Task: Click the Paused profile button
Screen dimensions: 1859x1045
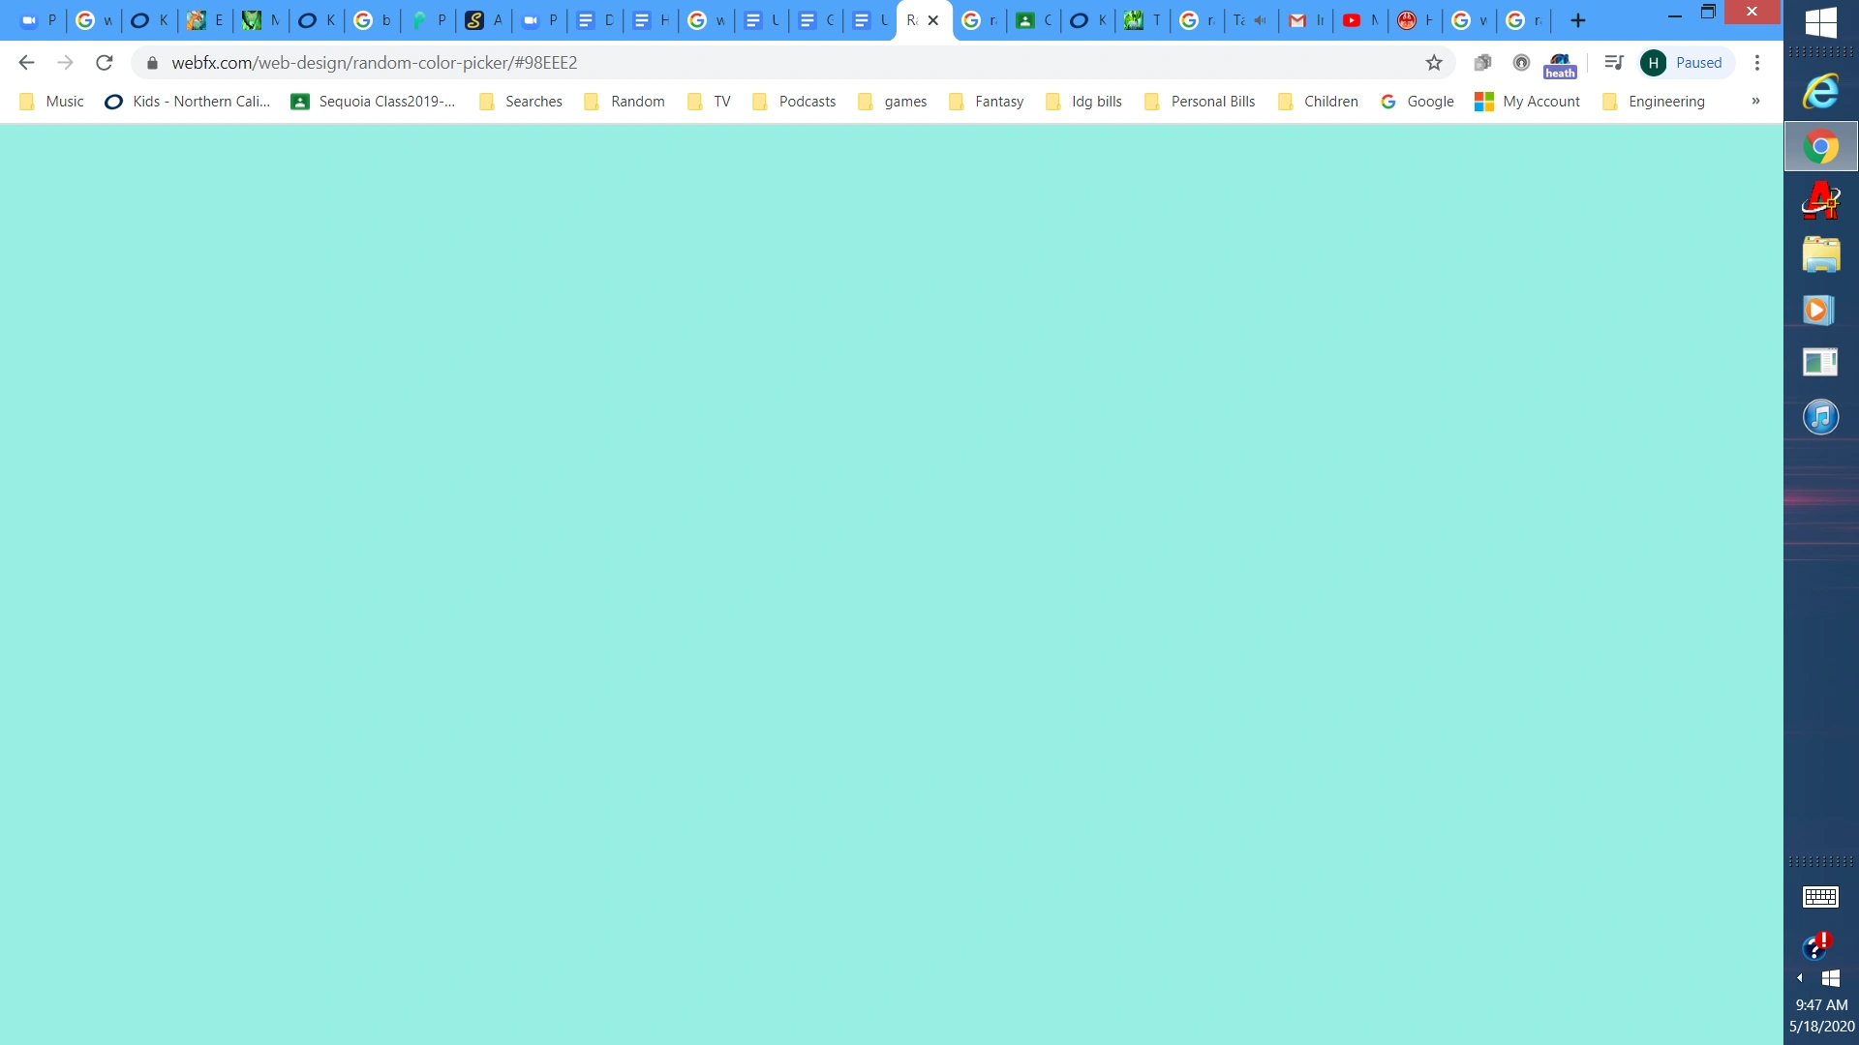Action: point(1687,63)
